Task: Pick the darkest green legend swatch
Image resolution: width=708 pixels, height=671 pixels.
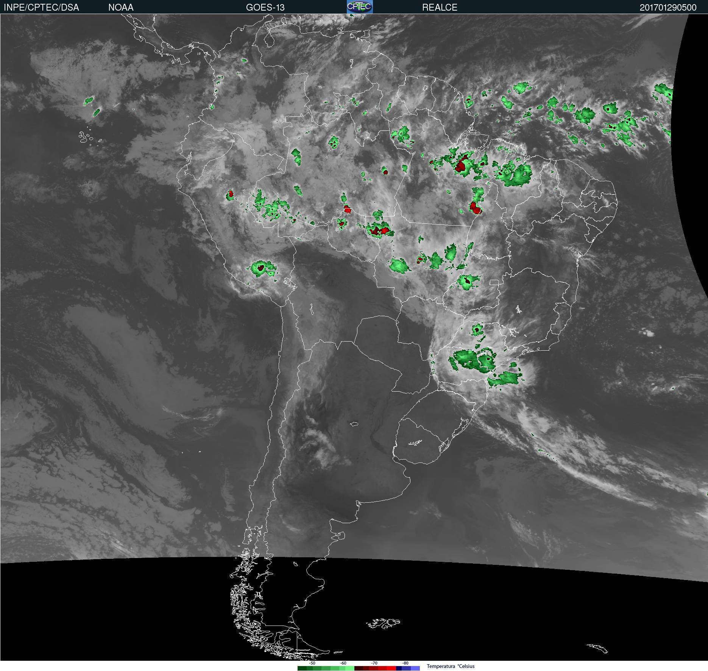Action: tap(302, 668)
